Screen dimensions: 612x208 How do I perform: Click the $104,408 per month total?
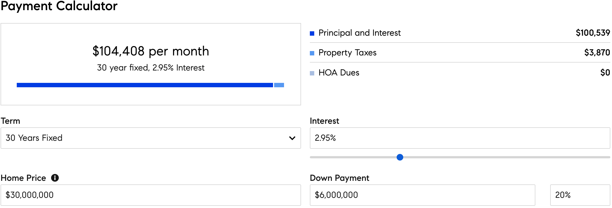[151, 51]
